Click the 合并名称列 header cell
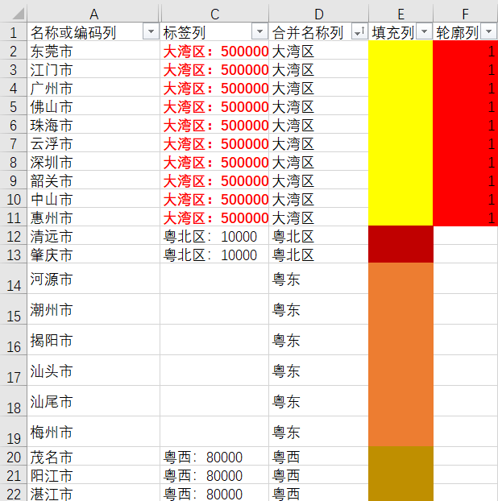 pos(318,32)
